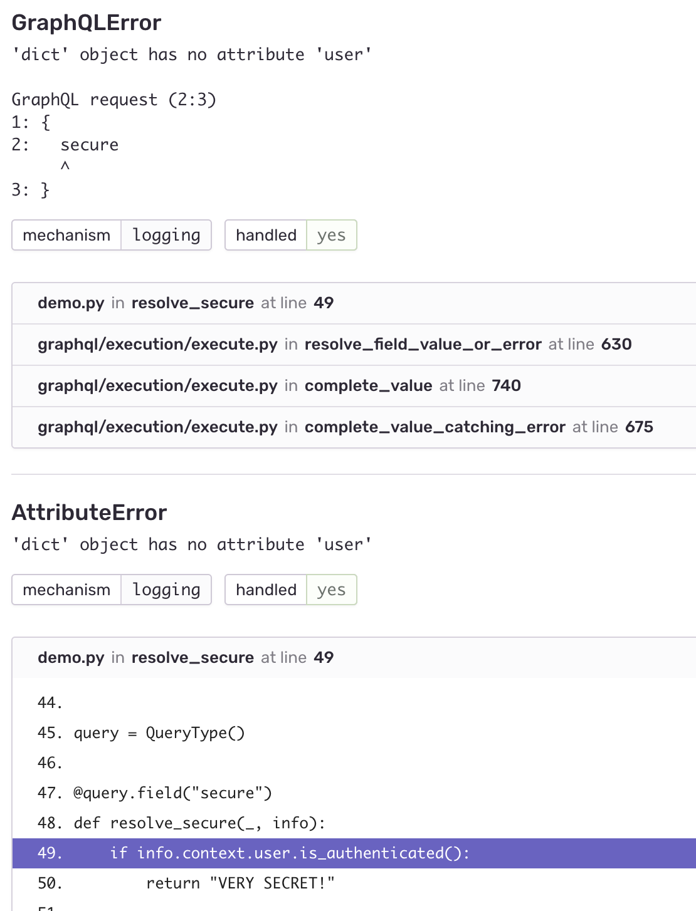
Task: Select the logging value under GraphQLError
Action: (x=166, y=236)
